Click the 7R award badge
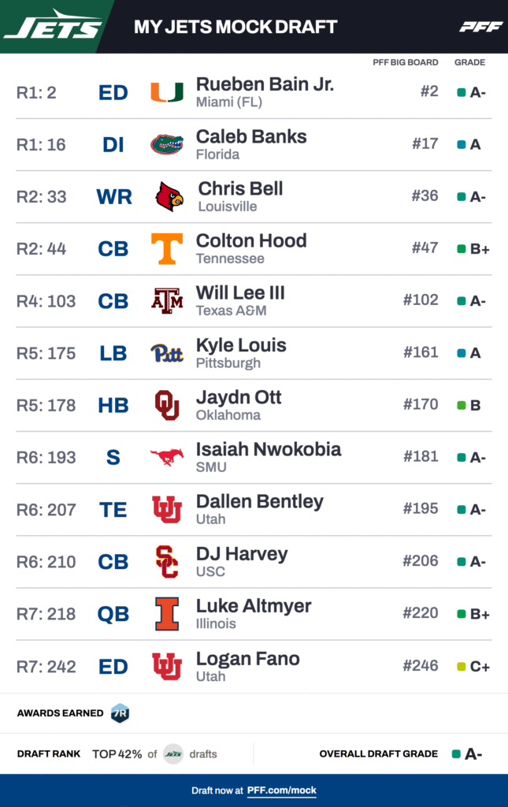508x807 pixels. pyautogui.click(x=120, y=713)
